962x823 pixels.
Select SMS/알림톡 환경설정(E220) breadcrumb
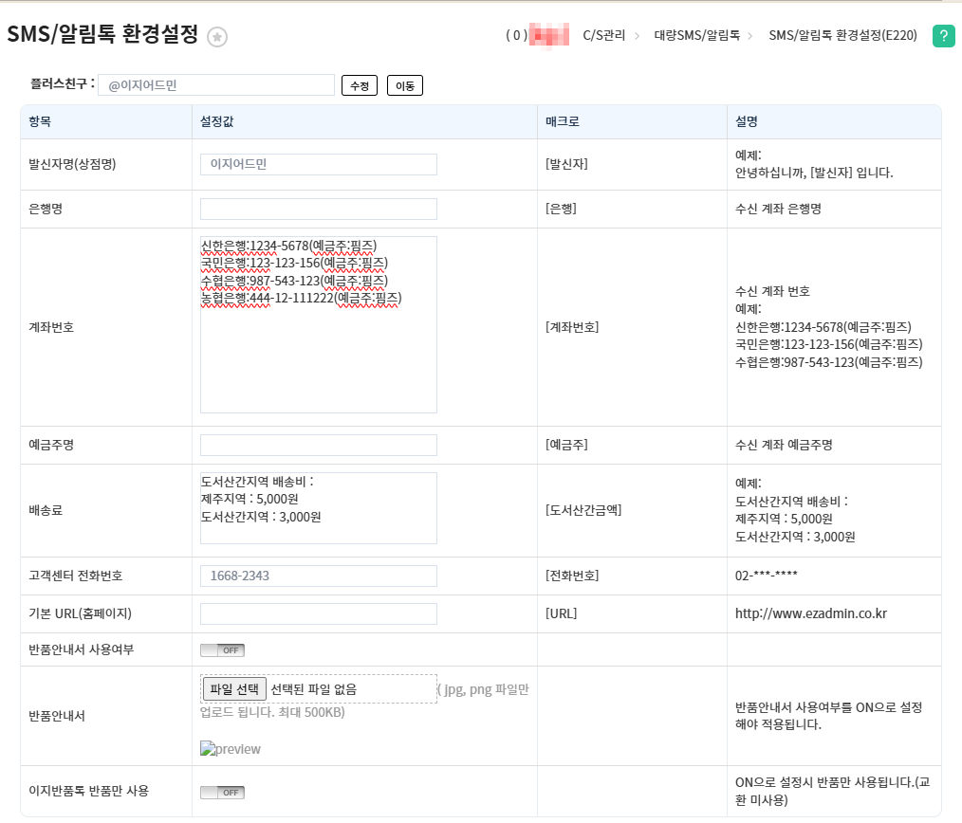coord(842,36)
